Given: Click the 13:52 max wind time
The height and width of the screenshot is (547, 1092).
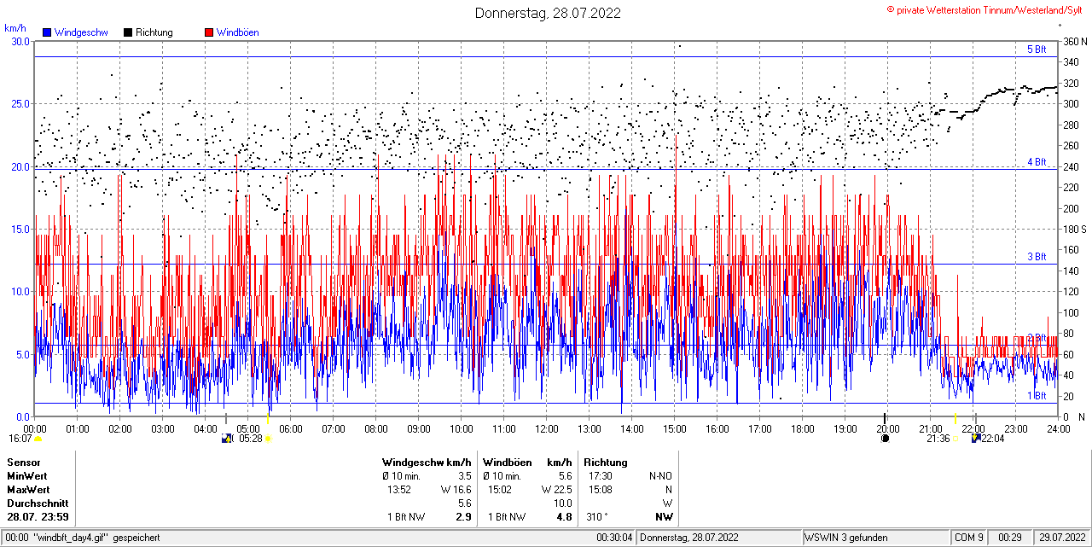Looking at the screenshot, I should click(x=399, y=489).
